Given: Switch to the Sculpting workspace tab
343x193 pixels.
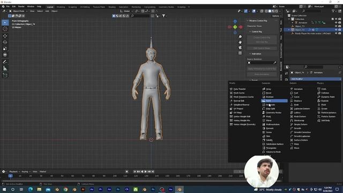Looking at the screenshot, I should point(73,7).
